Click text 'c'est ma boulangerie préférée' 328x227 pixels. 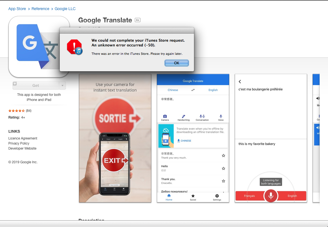(x=260, y=89)
